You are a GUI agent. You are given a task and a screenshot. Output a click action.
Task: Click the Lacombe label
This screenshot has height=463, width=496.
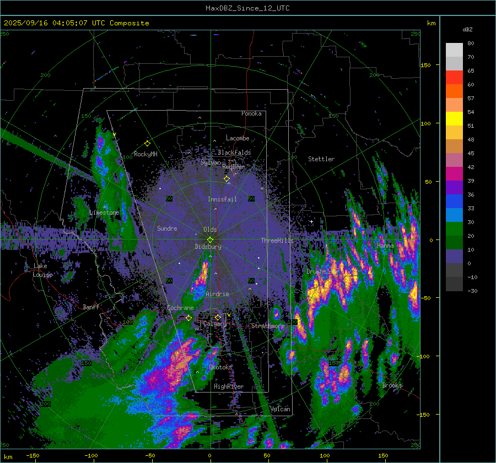click(238, 138)
